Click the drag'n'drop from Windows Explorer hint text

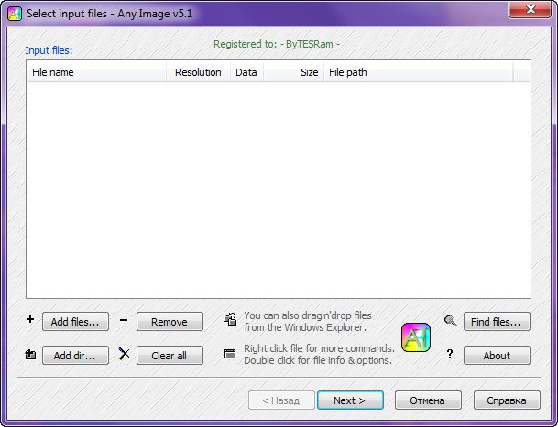(x=308, y=321)
